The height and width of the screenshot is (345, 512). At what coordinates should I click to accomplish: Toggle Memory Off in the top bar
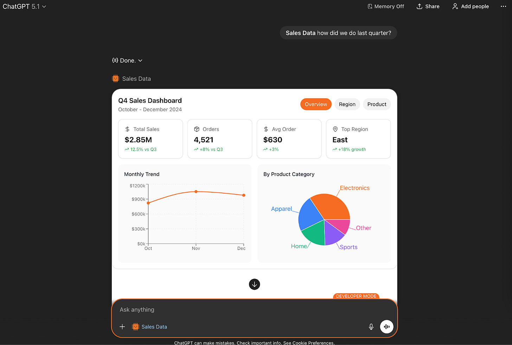point(386,6)
